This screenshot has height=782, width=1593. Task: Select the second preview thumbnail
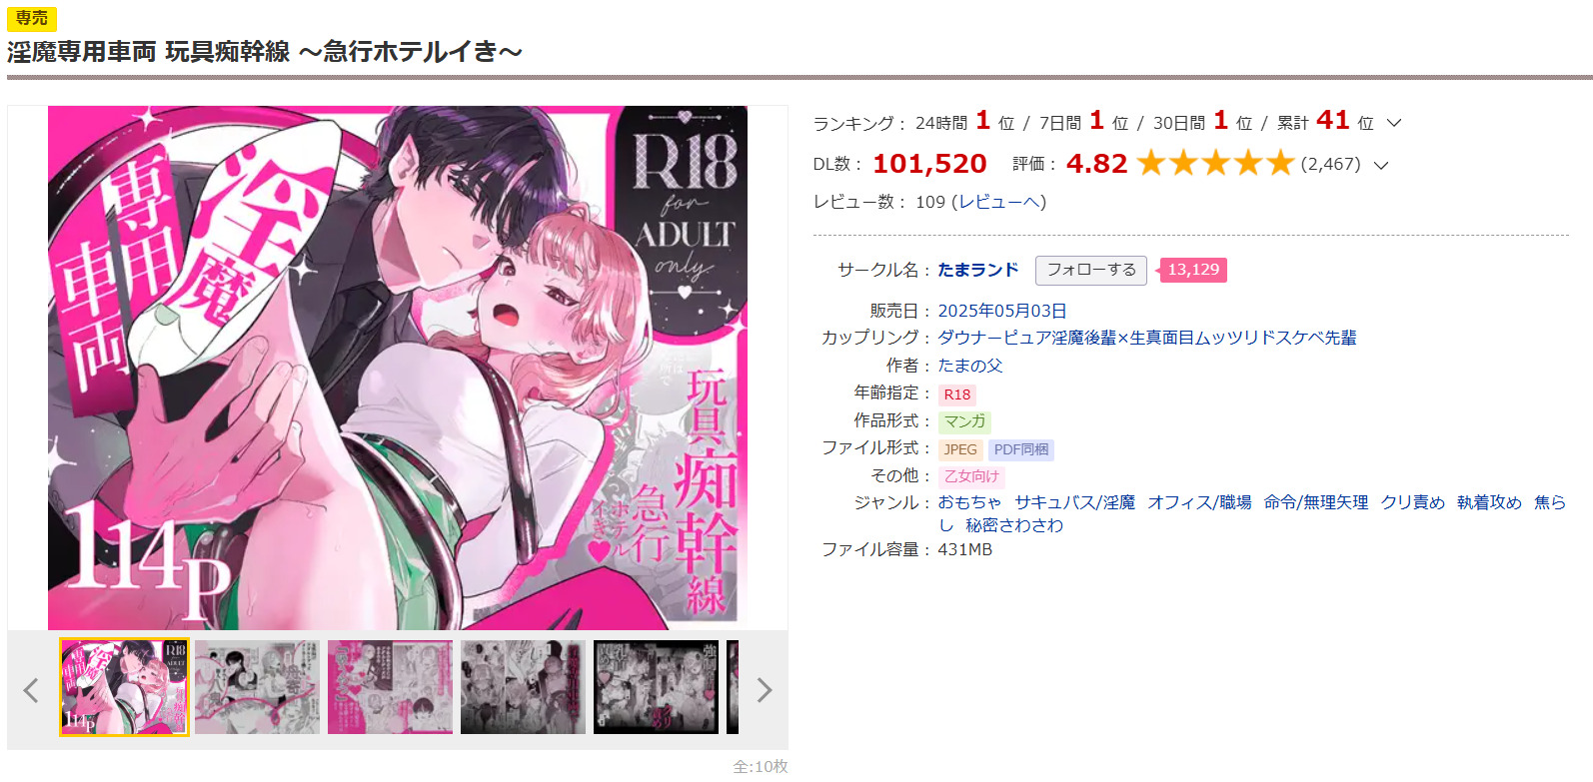tap(257, 687)
